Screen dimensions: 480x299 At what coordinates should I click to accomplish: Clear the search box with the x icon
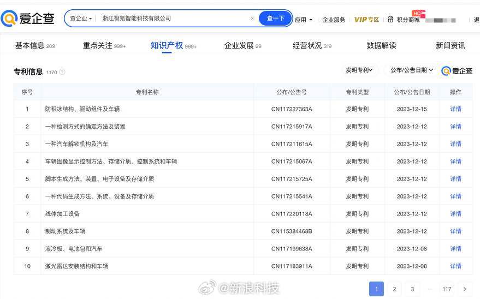252,19
